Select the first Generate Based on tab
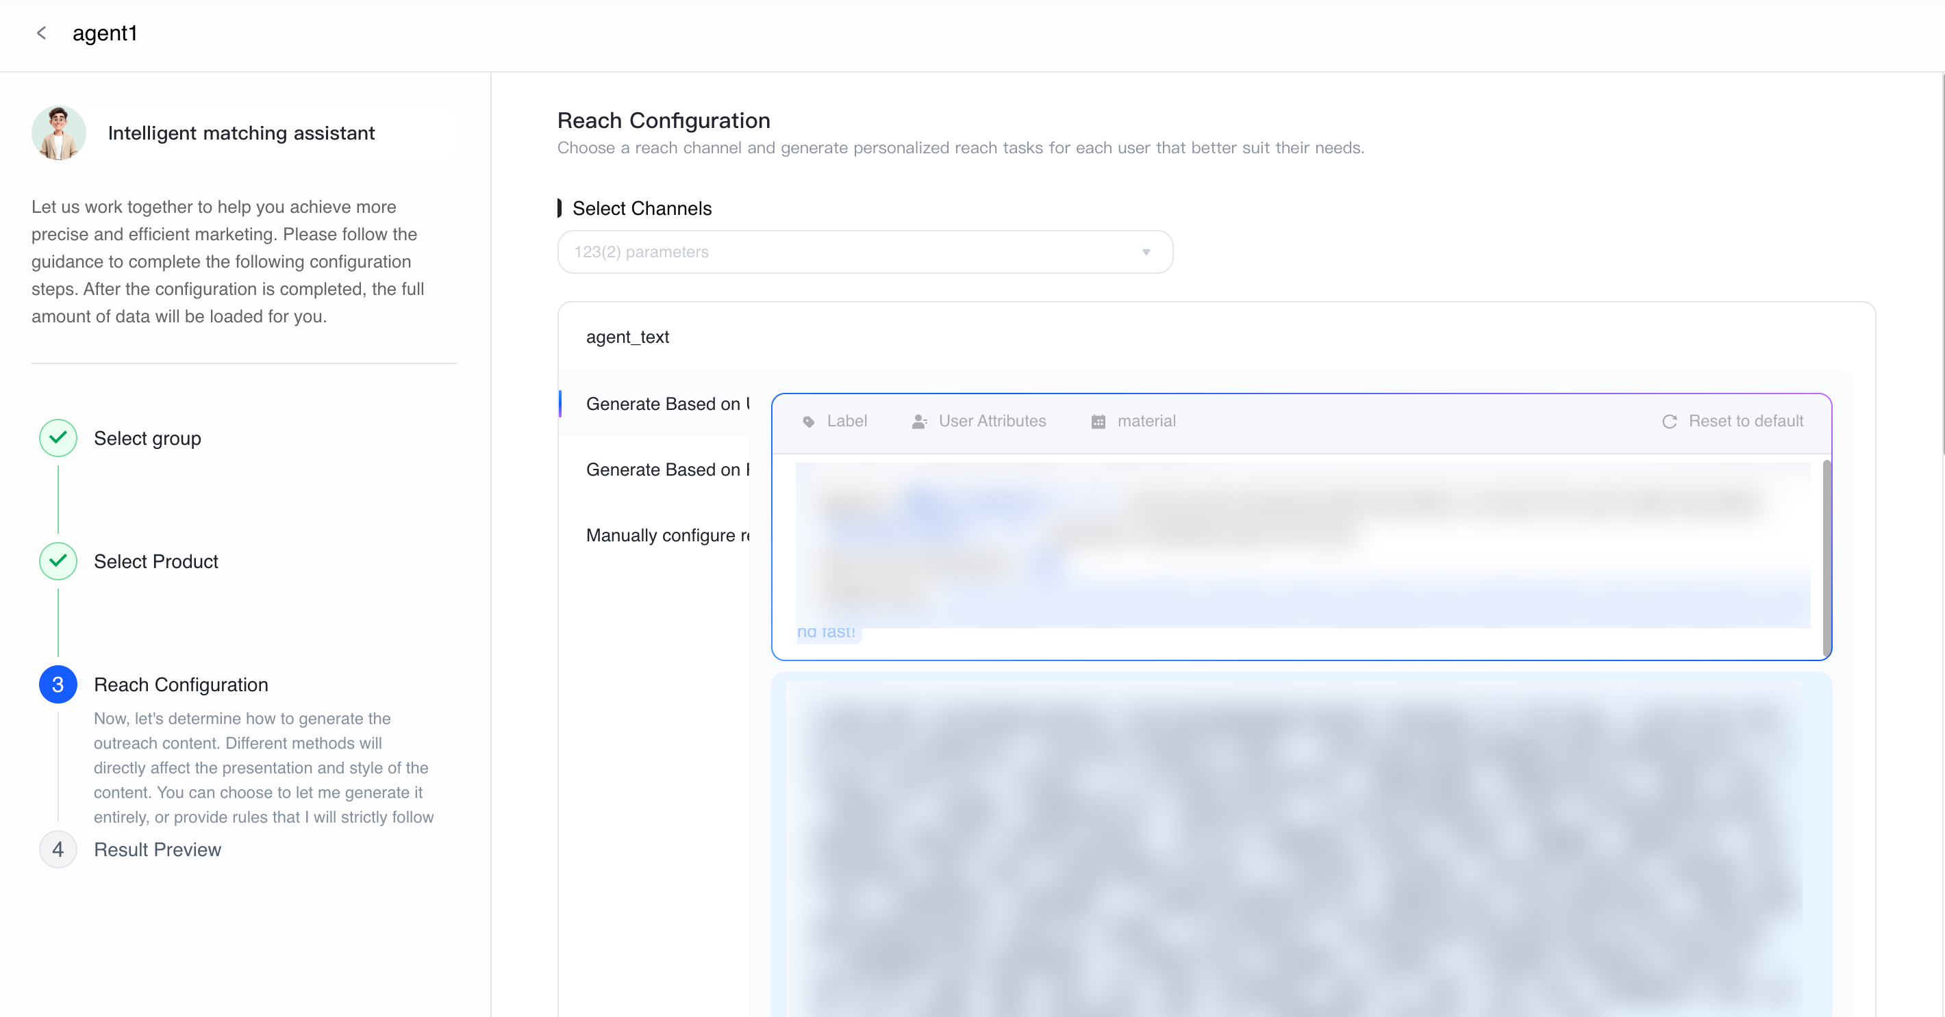Screen dimensions: 1945x1017 (x=655, y=404)
